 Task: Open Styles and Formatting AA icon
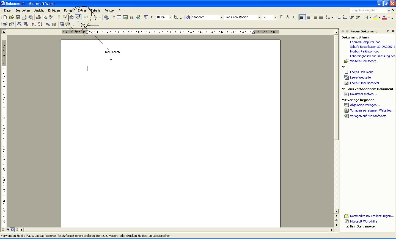click(x=188, y=17)
